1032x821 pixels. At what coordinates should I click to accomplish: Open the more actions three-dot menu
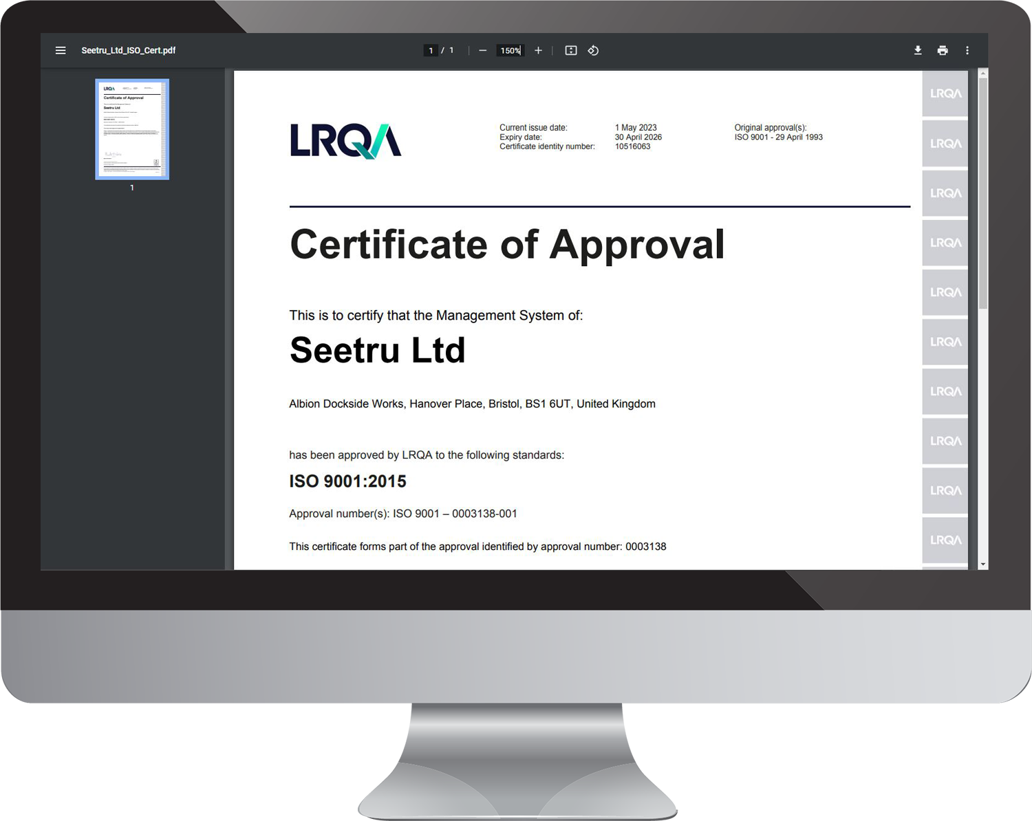click(967, 50)
